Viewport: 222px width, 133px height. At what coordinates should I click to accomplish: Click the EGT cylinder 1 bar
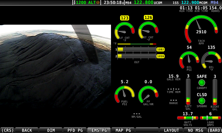[137, 49]
